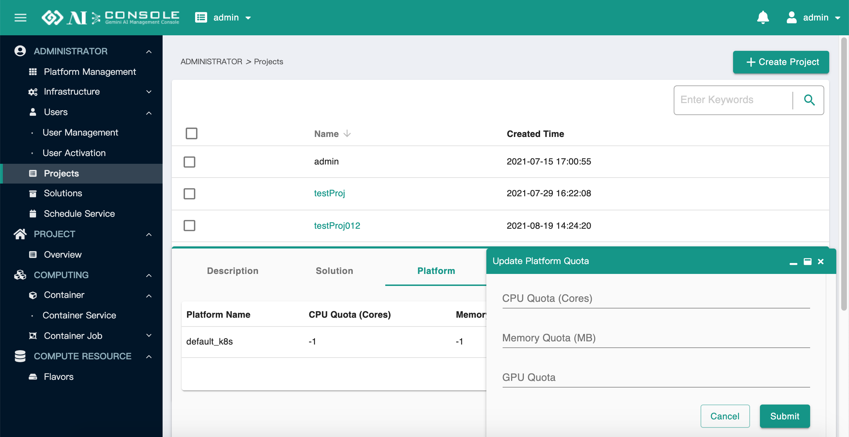This screenshot has height=437, width=849.
Task: Click the Created Time column header
Action: click(x=535, y=134)
